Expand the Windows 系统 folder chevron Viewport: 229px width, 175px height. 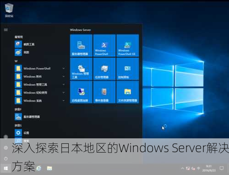point(64,101)
